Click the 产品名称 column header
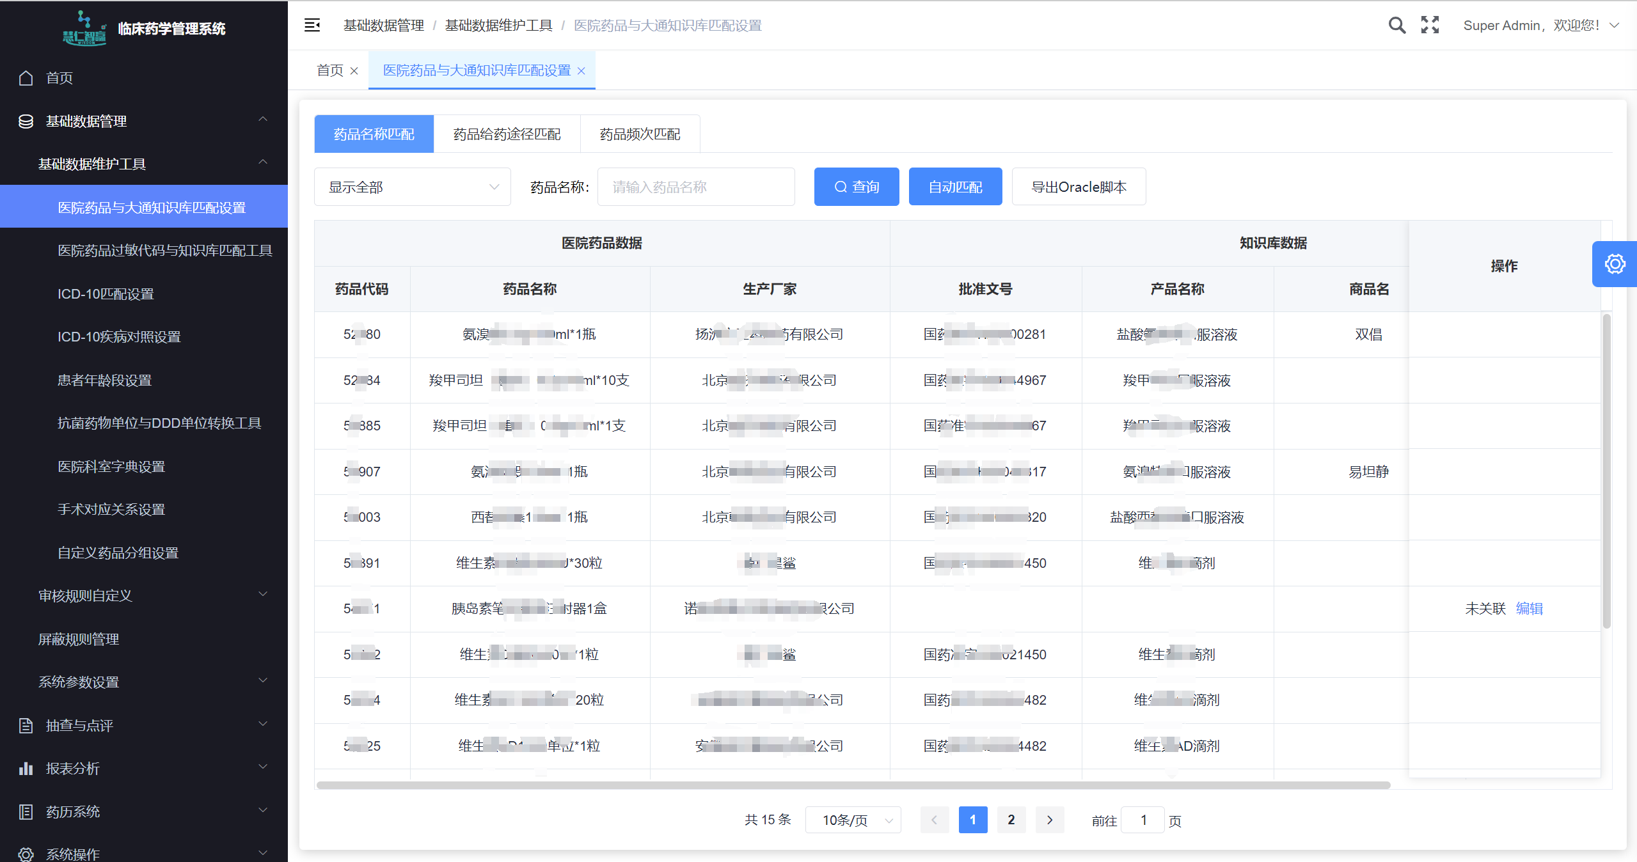Screen dimensions: 1637x862 pyautogui.click(x=1178, y=289)
